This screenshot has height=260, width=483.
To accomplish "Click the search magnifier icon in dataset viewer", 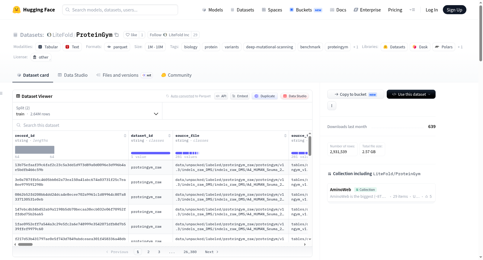I will coord(19,125).
